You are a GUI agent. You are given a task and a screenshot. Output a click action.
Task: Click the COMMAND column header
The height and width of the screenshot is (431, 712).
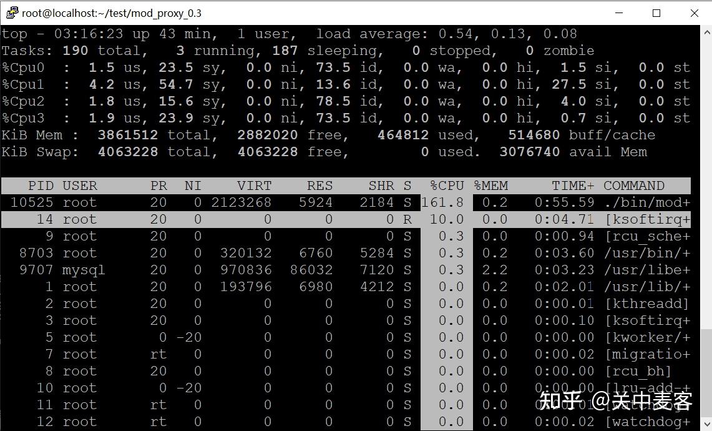coord(633,186)
